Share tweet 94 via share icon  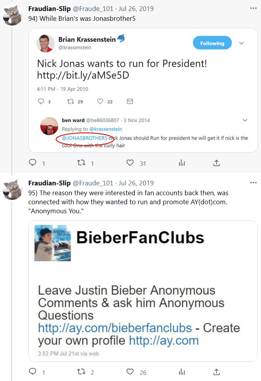[x=216, y=163]
